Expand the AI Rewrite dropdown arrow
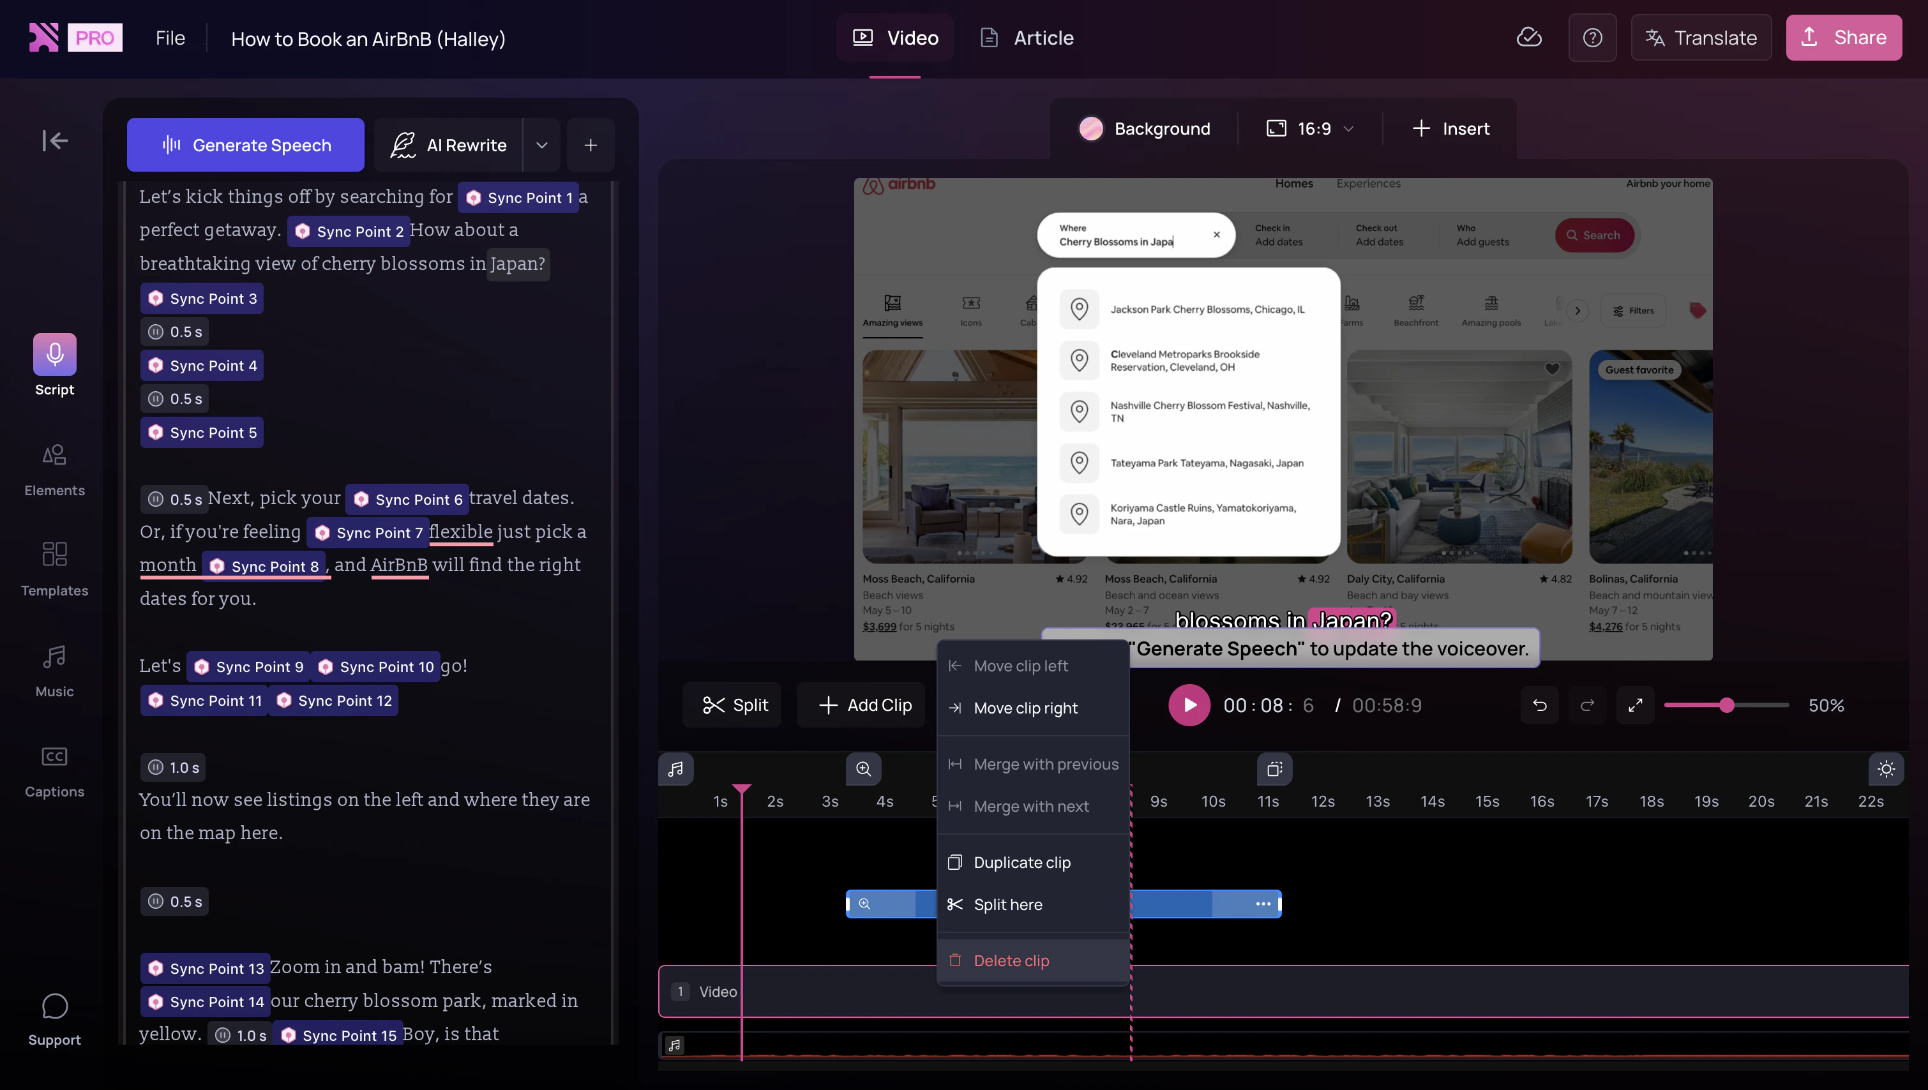 (542, 146)
